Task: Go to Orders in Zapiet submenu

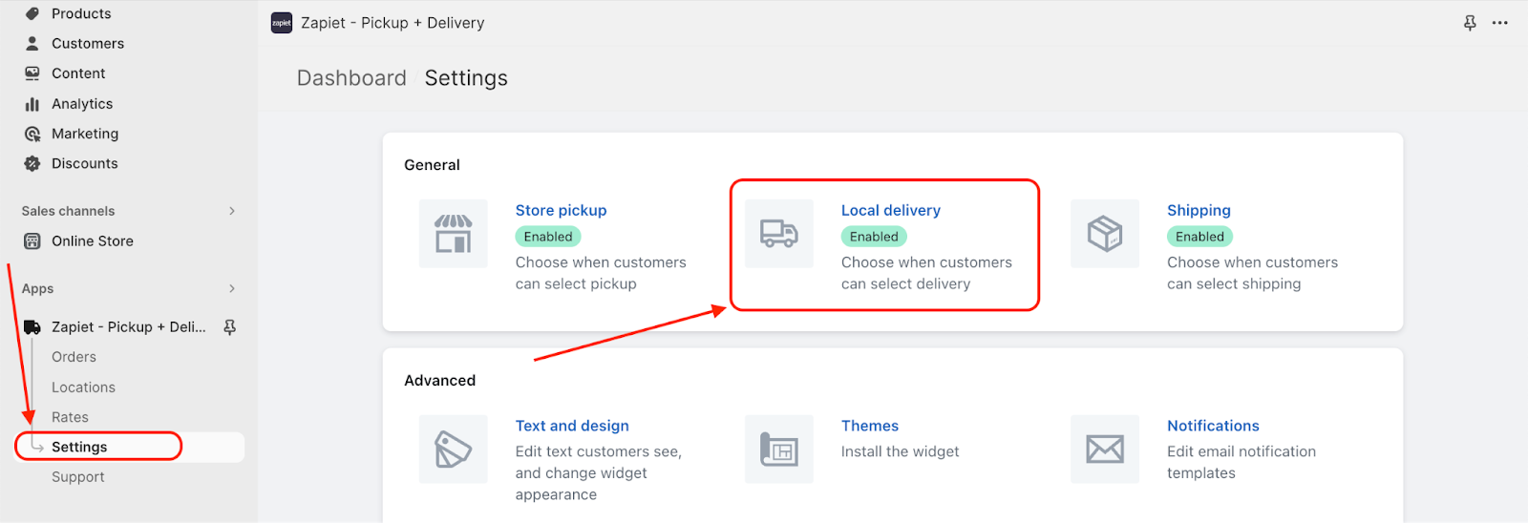Action: (x=74, y=357)
